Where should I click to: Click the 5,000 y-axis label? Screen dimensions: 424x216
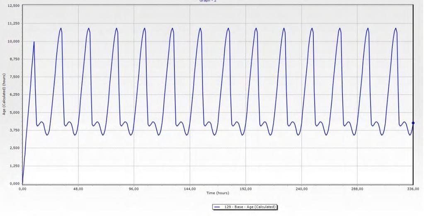click(15, 112)
